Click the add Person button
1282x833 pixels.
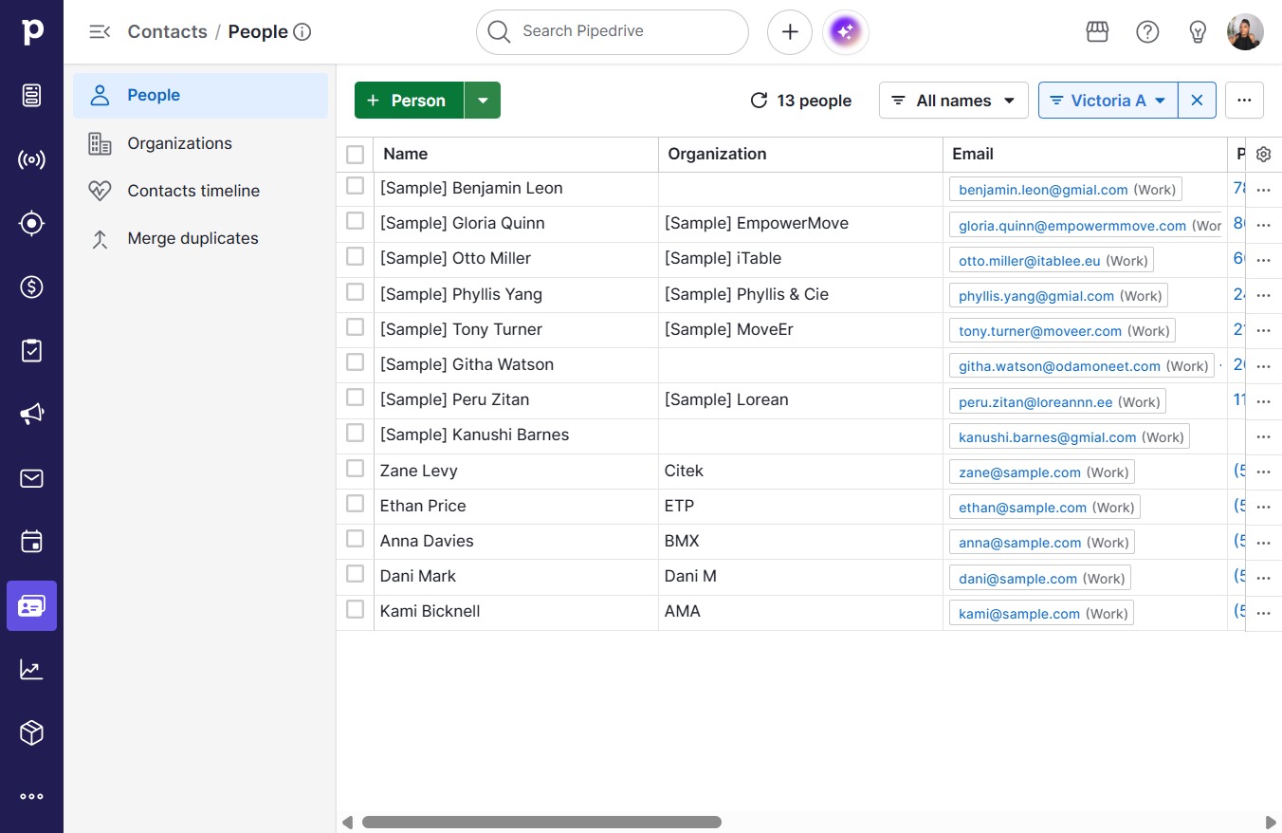pos(409,101)
